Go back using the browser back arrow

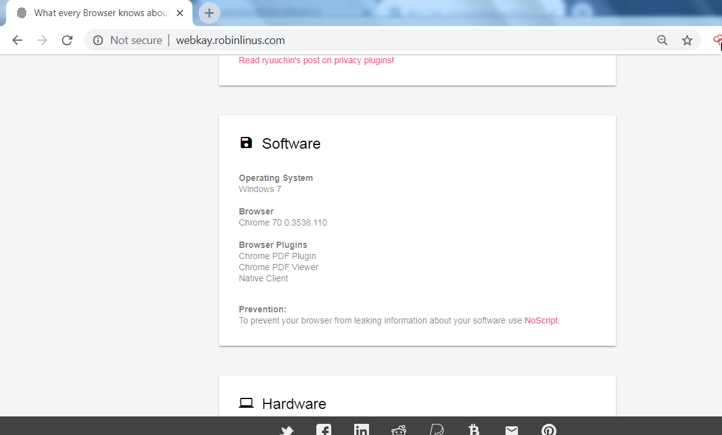[17, 40]
